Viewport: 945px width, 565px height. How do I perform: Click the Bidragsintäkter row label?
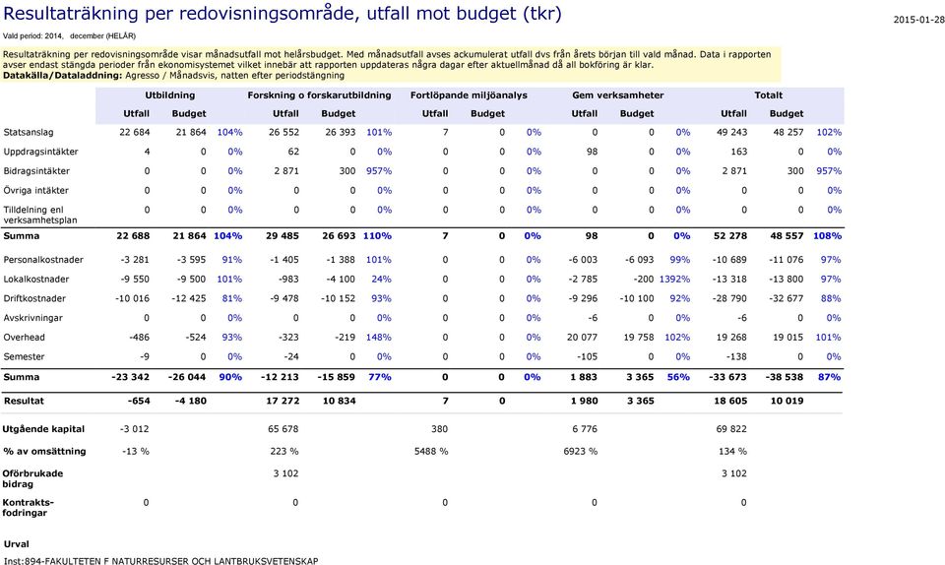tap(36, 170)
